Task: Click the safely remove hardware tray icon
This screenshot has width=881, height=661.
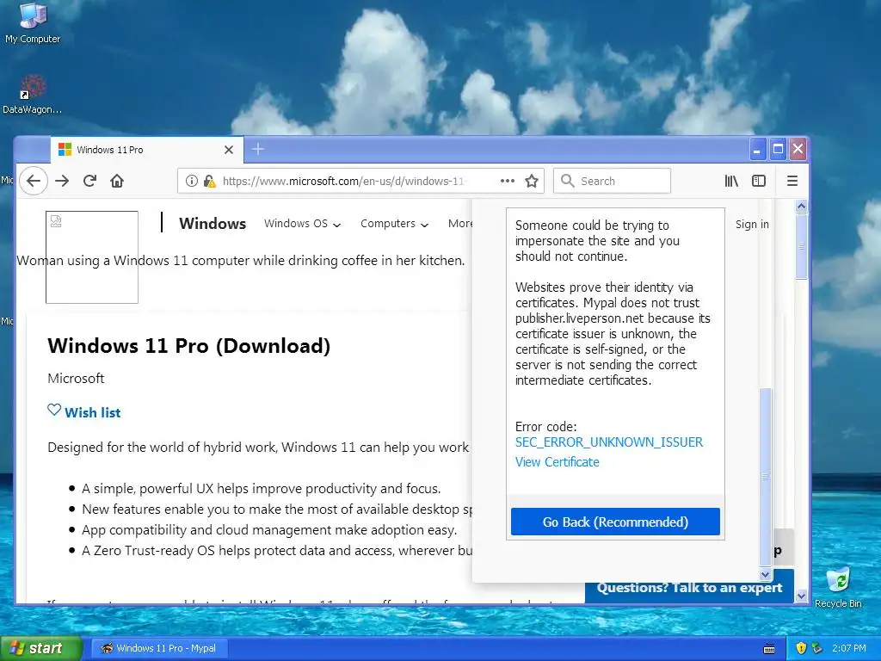Action: tap(817, 648)
